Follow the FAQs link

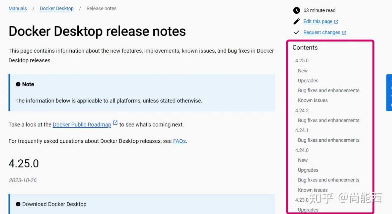[x=179, y=141]
